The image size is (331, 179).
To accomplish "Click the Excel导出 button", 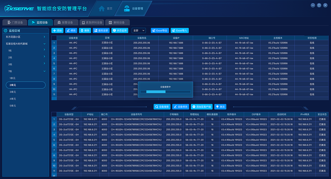I will point(160,30).
